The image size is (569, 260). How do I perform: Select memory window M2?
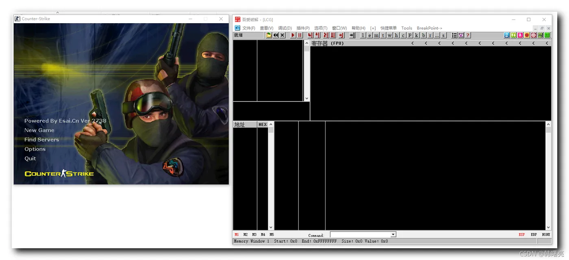[245, 234]
